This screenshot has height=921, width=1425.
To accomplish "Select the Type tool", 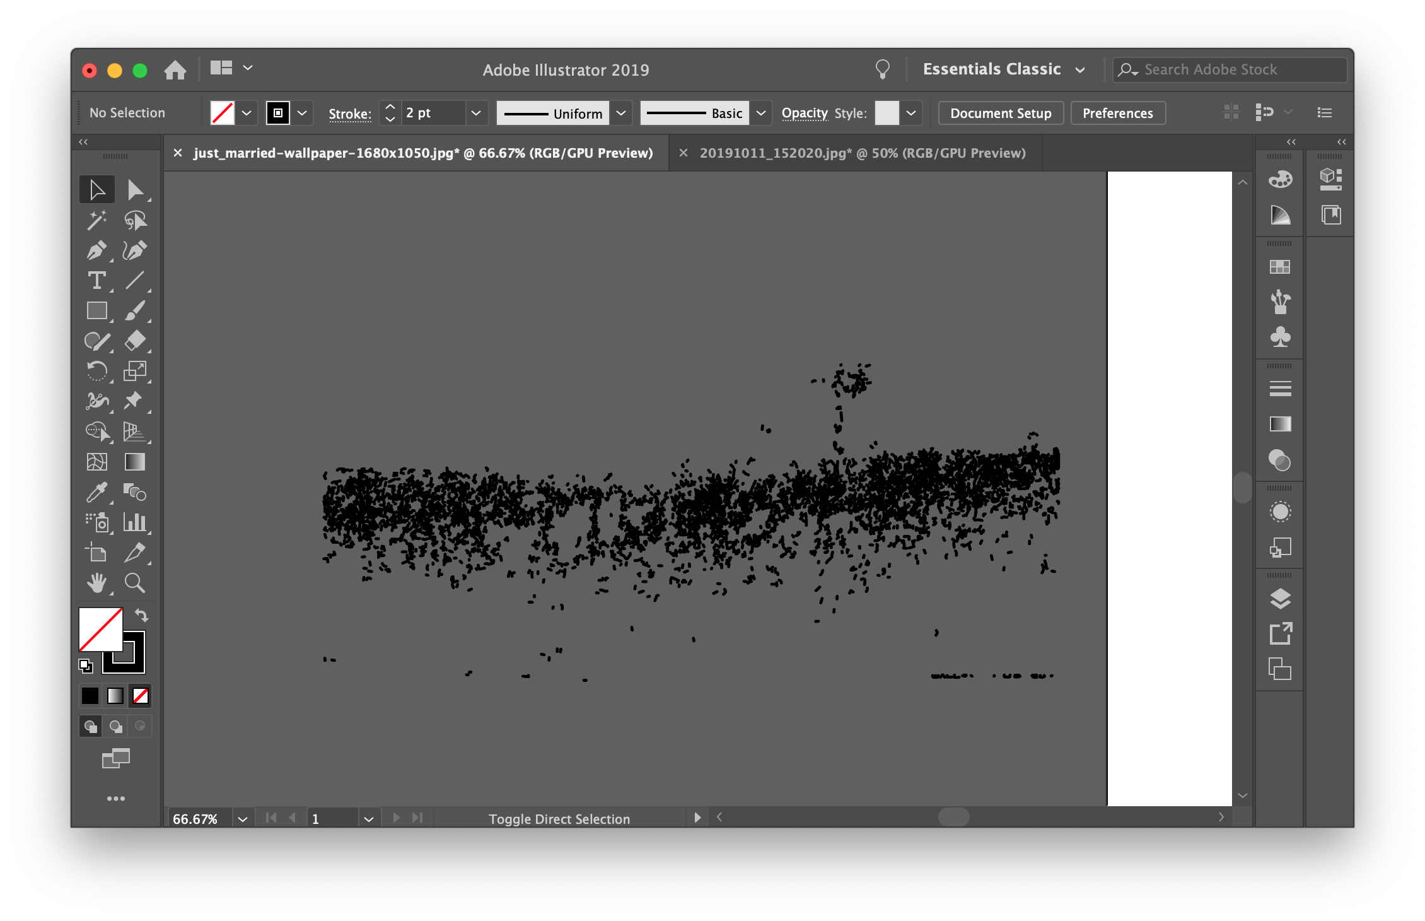I will click(x=96, y=281).
